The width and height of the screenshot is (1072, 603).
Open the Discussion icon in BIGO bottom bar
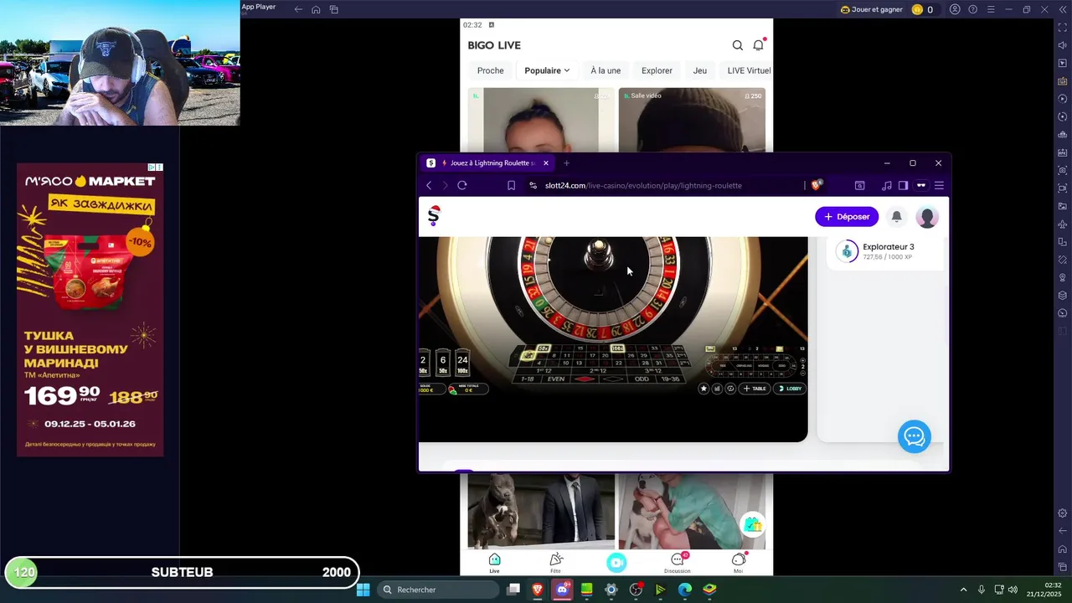[678, 563]
